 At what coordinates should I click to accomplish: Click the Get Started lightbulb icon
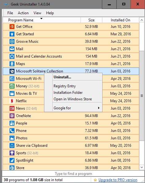click(12, 34)
